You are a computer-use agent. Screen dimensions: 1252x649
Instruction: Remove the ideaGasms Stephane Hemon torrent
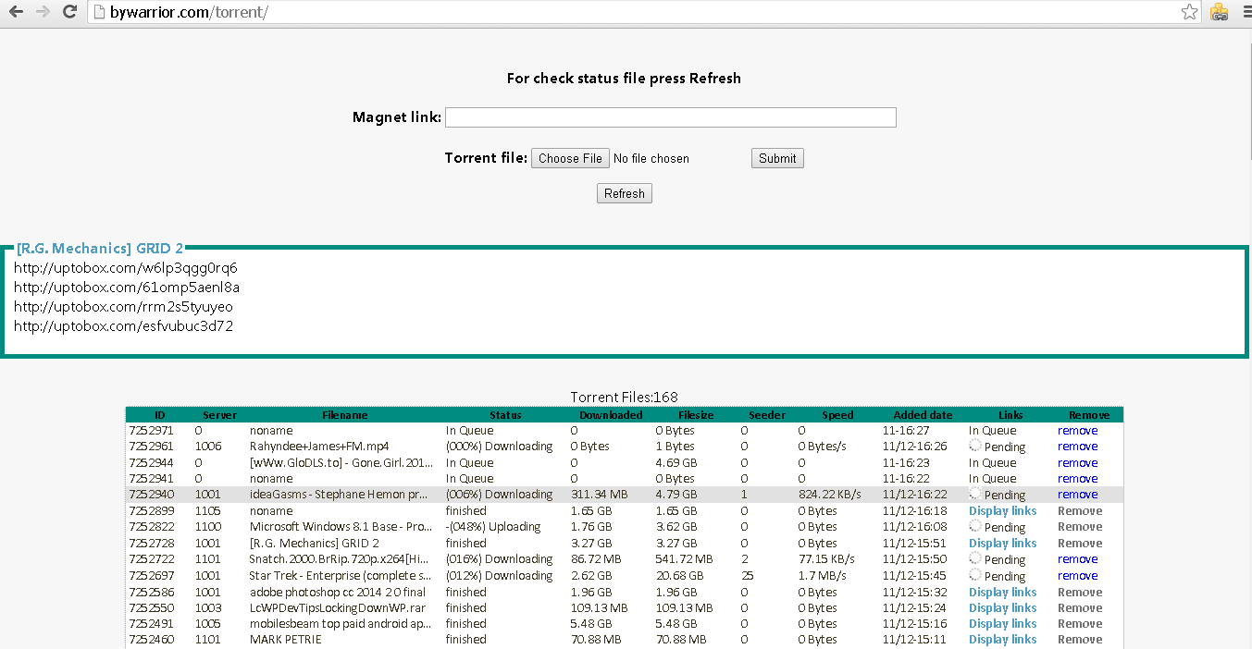click(x=1077, y=495)
